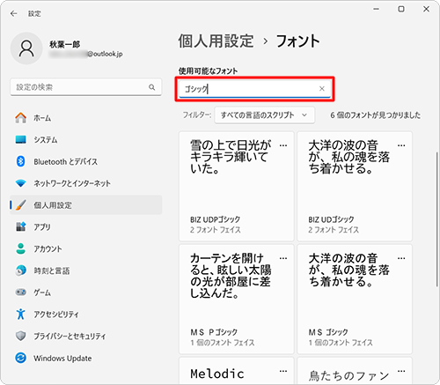Select システム in the sidebar
This screenshot has width=440, height=385.
pyautogui.click(x=86, y=139)
